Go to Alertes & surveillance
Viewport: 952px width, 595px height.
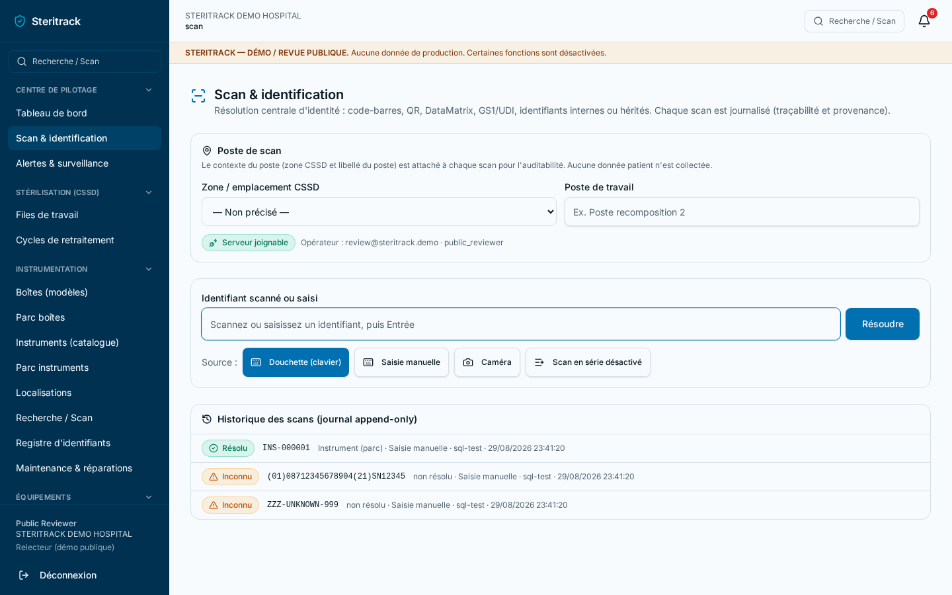pos(85,163)
